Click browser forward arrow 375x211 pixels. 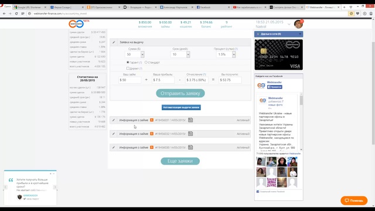pos(10,13)
